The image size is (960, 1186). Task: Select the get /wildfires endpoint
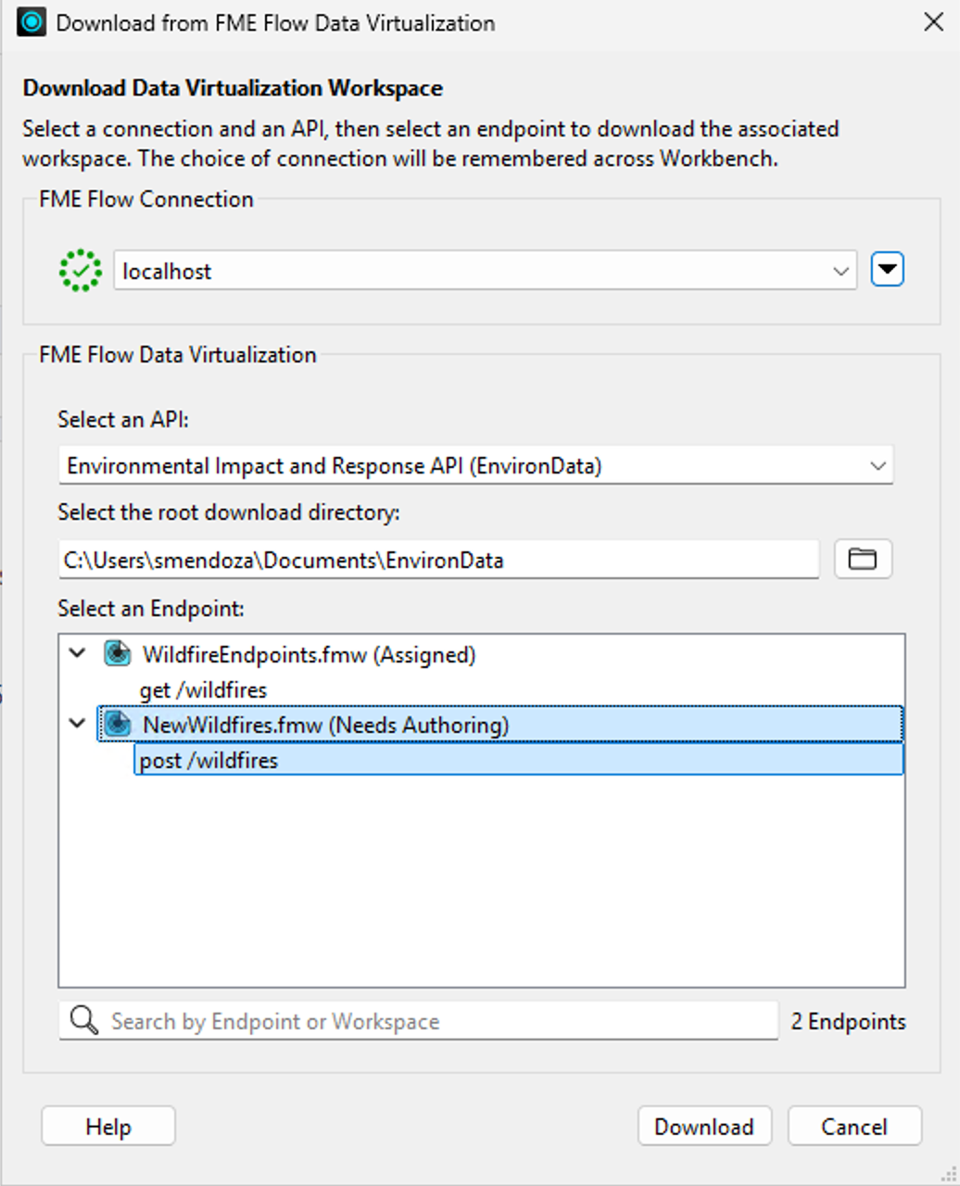(203, 690)
